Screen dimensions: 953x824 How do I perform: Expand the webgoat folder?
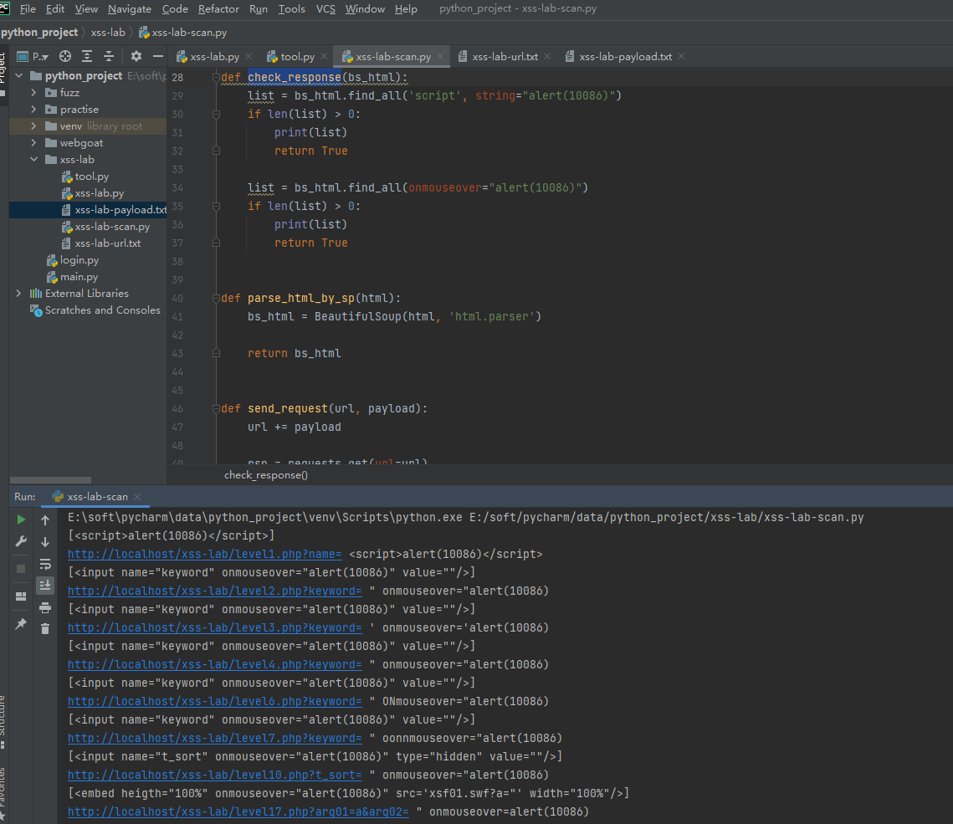click(x=33, y=143)
